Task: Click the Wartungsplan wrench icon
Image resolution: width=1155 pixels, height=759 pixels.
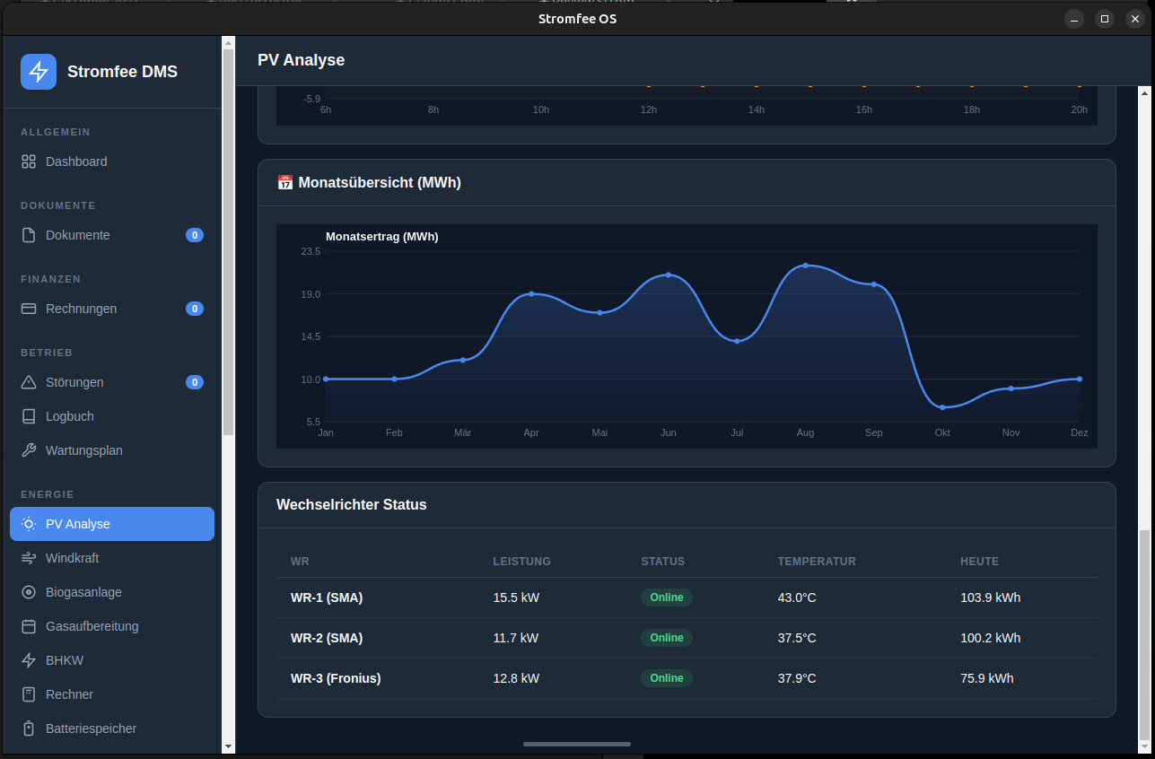Action: [x=29, y=450]
